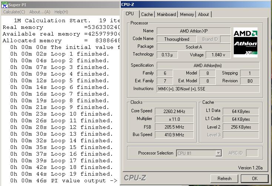Expand the Processor Selection dropdown
This screenshot has height=186, width=272.
coord(219,153)
